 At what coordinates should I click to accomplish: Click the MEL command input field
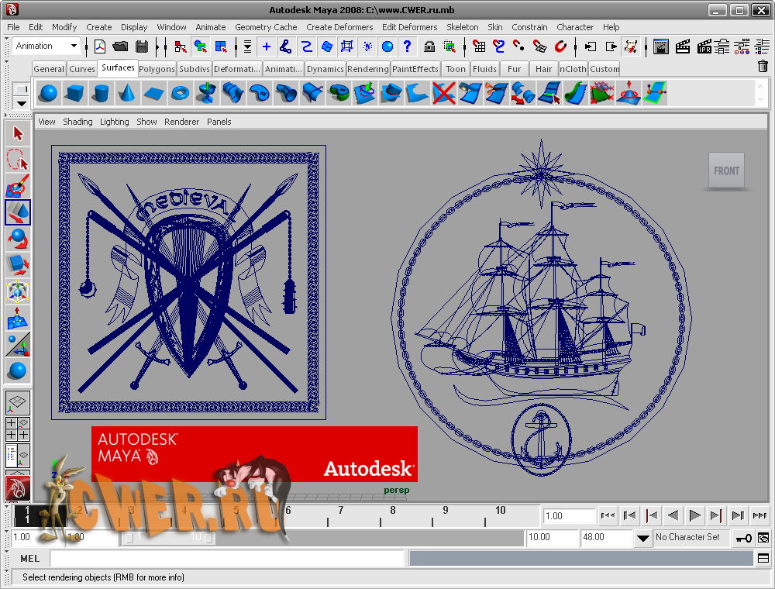(227, 558)
